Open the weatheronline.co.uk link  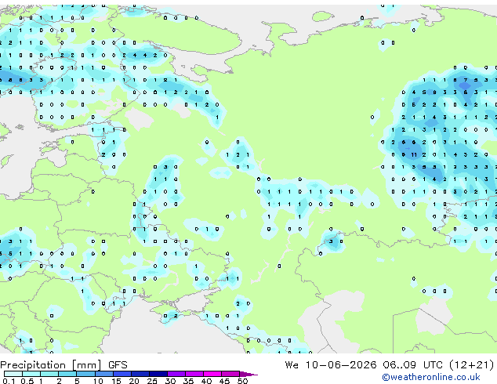point(431,377)
